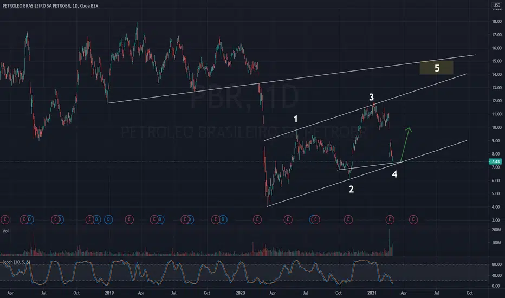Image resolution: width=505 pixels, height=298 pixels.
Task: Open earnings marker between 2021 and Apr 2021
Action: (390, 220)
